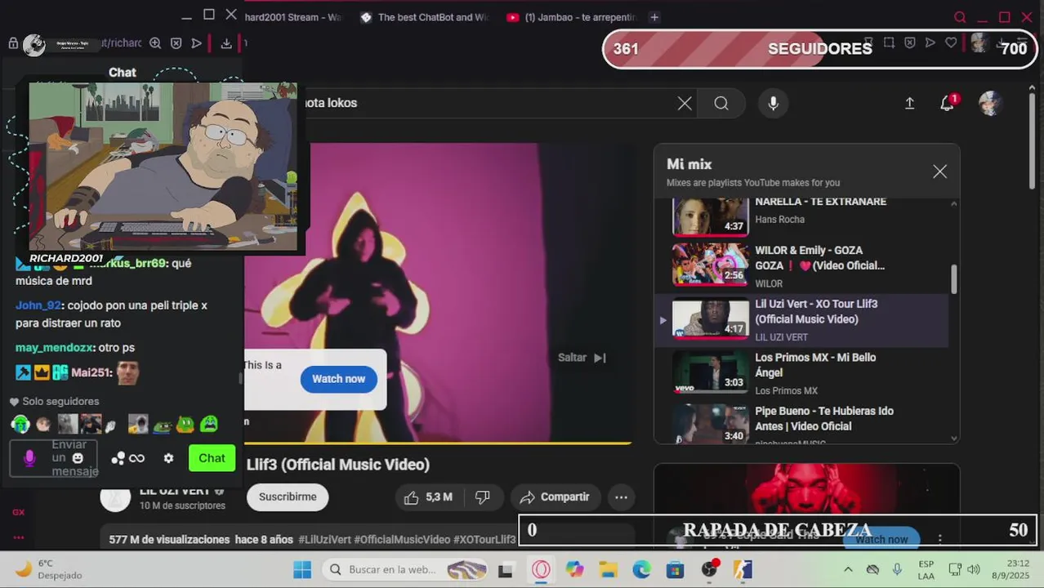Click the right send-flow arrow icon
Screen dimensions: 1044x588
(930, 42)
